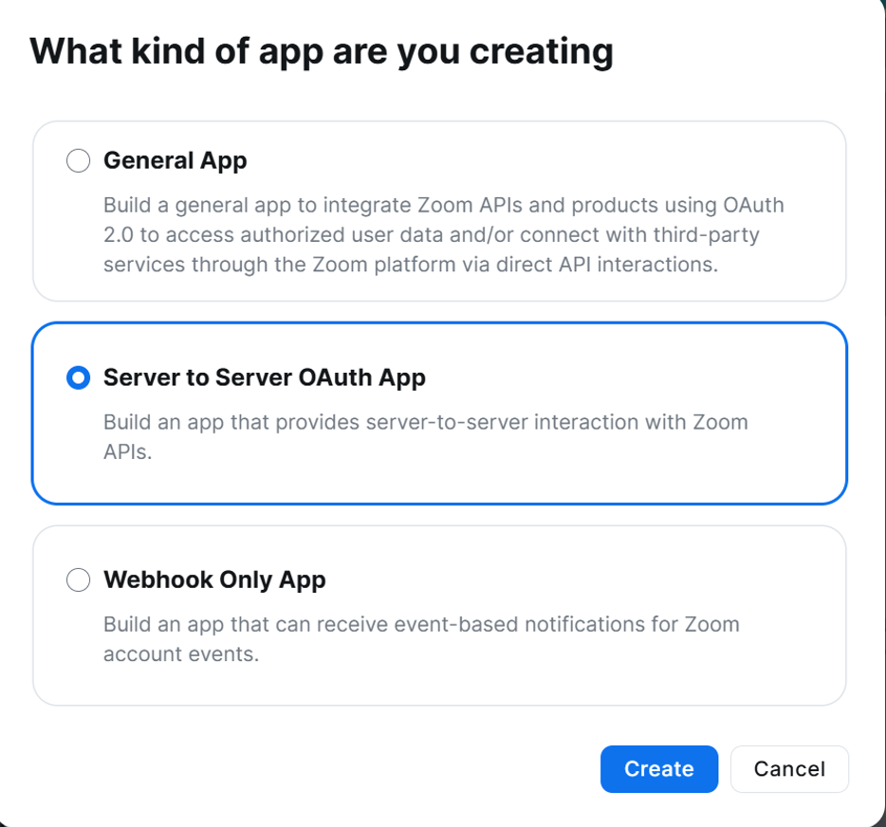
Task: Choose the Webhook Only App radio button
Action: tap(78, 579)
